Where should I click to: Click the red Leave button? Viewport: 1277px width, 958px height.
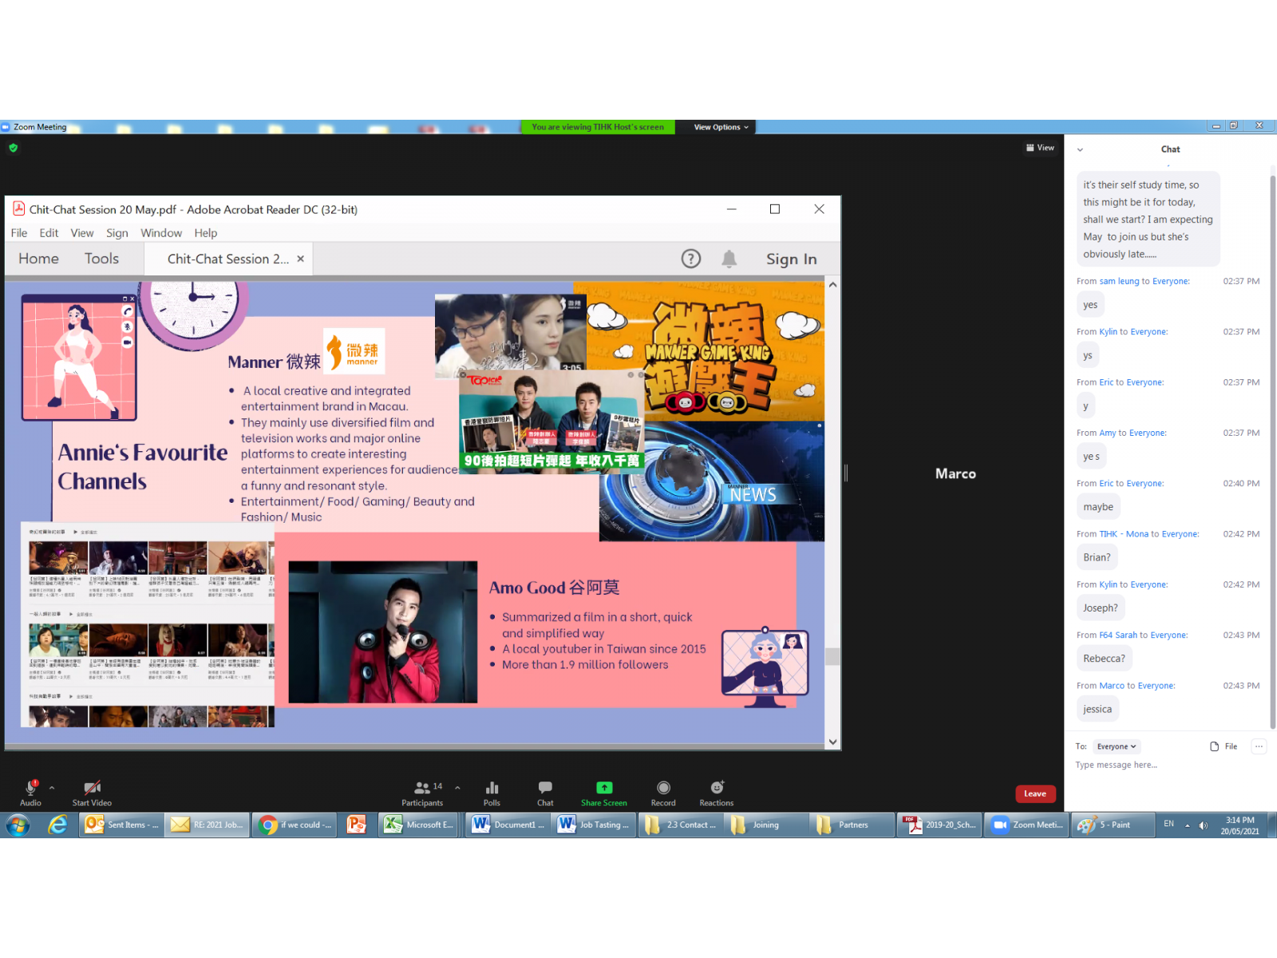point(1035,794)
